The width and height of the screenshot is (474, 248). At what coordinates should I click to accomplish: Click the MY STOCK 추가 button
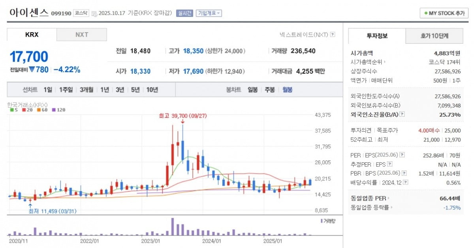point(444,13)
